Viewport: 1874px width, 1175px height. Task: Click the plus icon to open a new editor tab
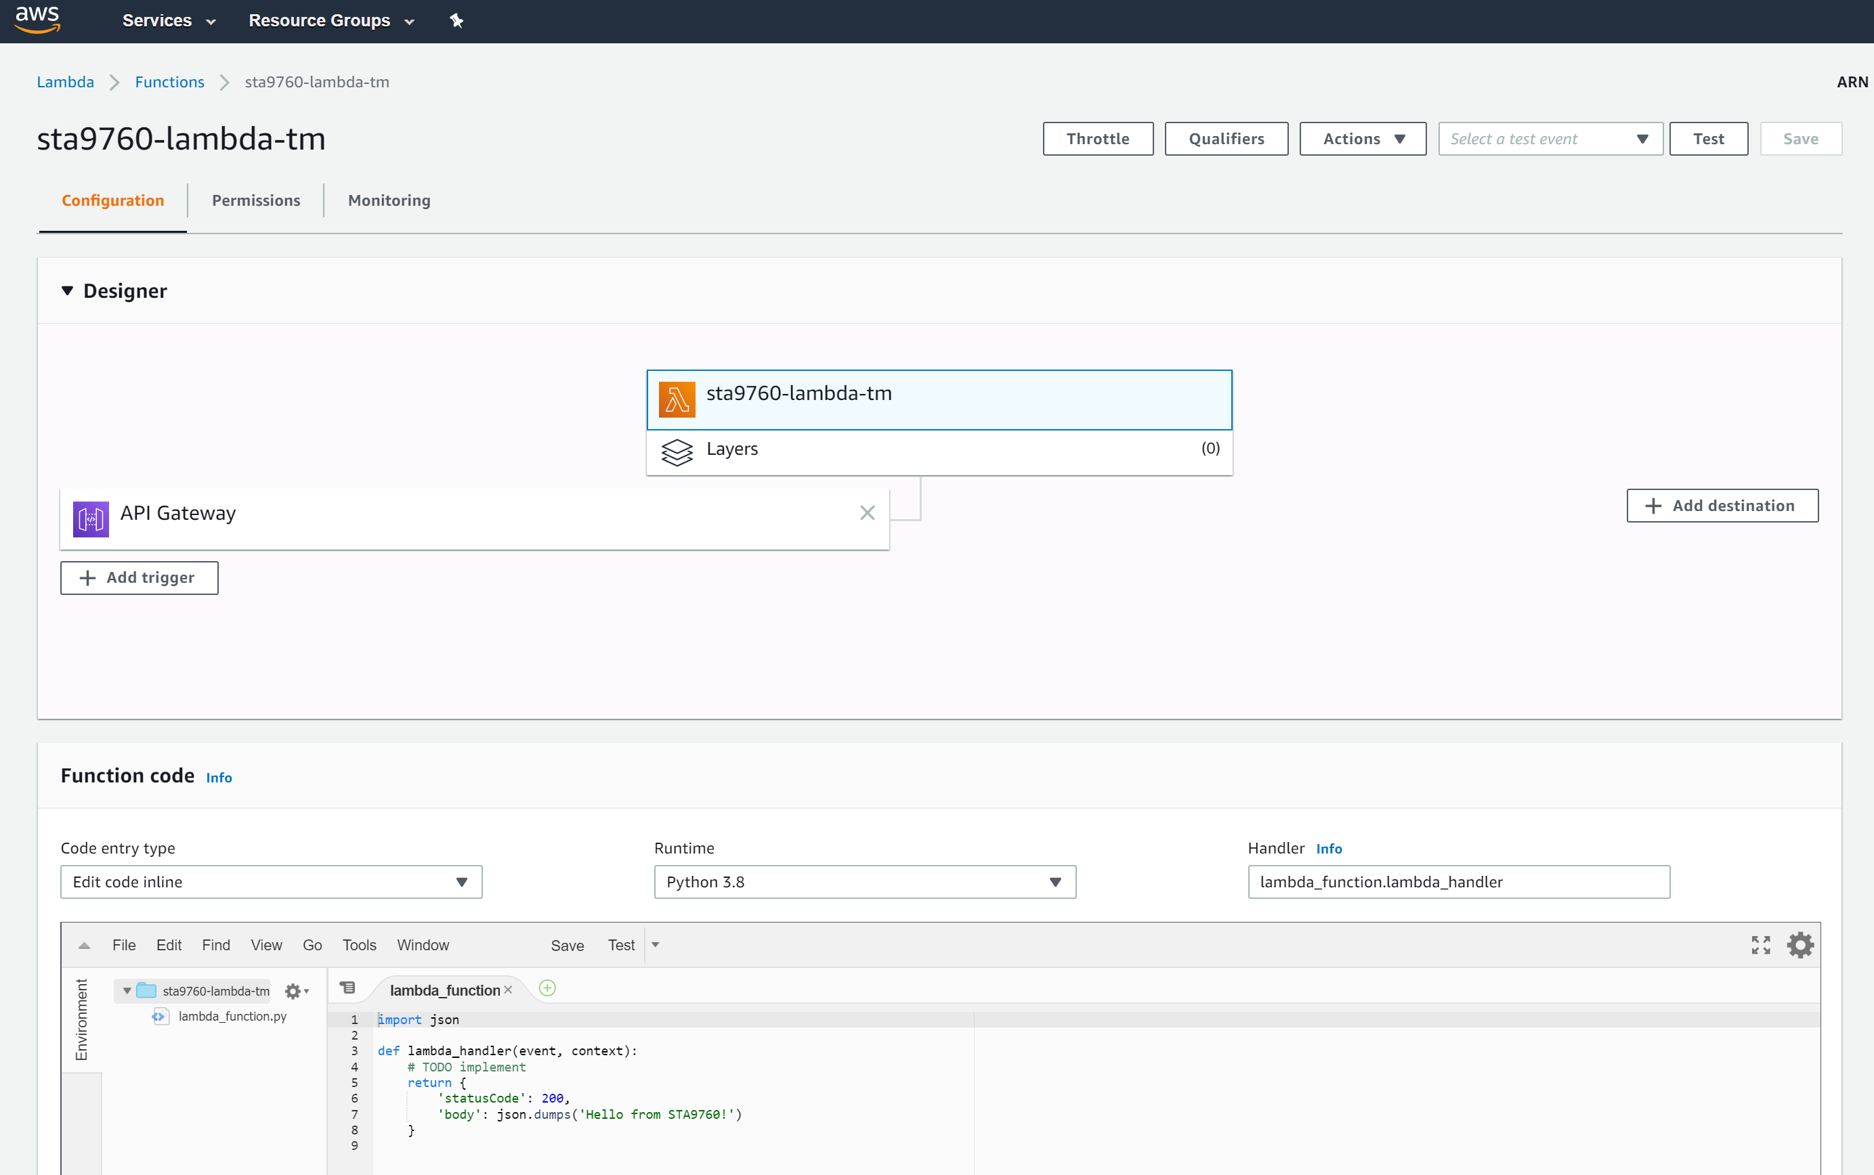coord(547,988)
